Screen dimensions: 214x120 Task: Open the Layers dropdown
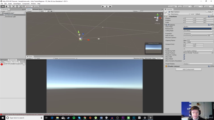pos(198,7)
